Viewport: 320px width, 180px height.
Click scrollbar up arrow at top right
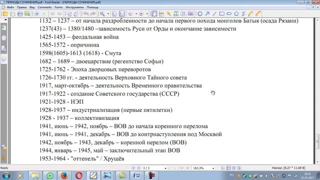[317, 20]
